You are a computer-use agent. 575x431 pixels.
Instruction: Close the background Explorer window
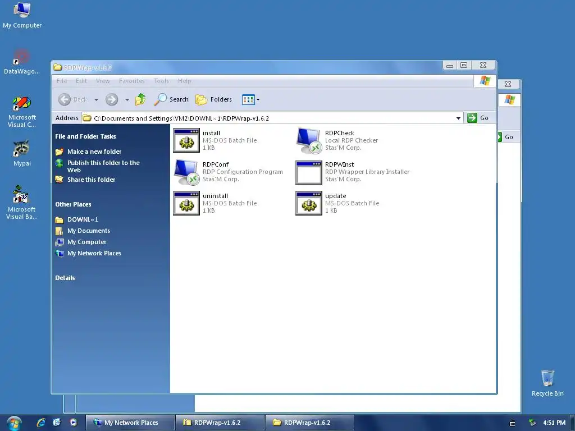point(508,84)
